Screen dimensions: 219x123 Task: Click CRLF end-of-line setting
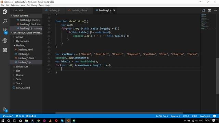tap(194, 116)
